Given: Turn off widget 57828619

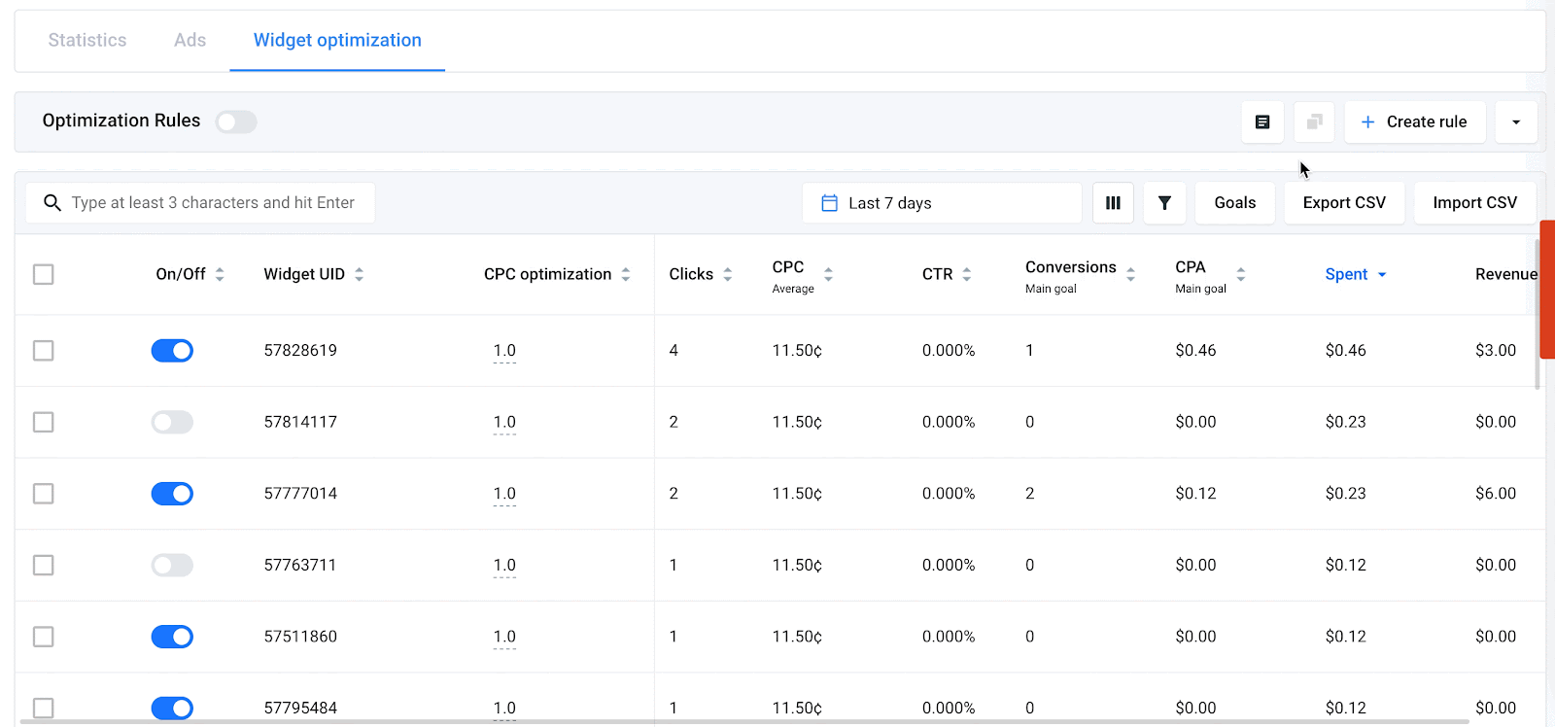Looking at the screenshot, I should [x=172, y=351].
